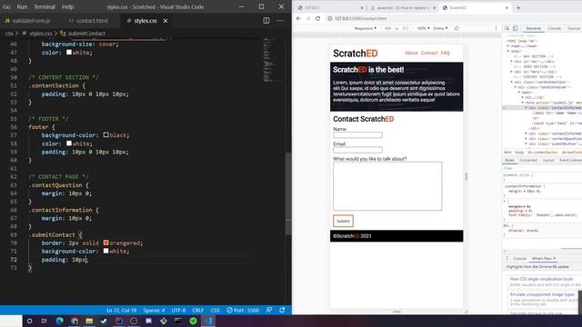Collapse the contentSection div in DevTools

512,82
